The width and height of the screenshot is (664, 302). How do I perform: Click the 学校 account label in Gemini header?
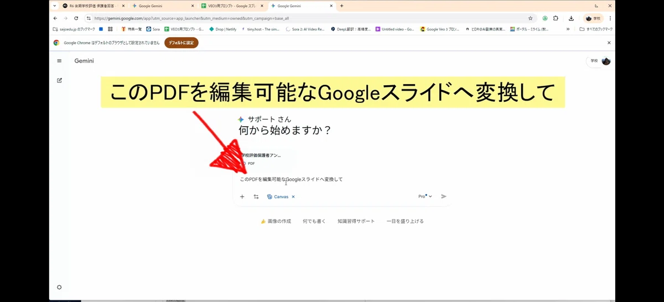594,61
